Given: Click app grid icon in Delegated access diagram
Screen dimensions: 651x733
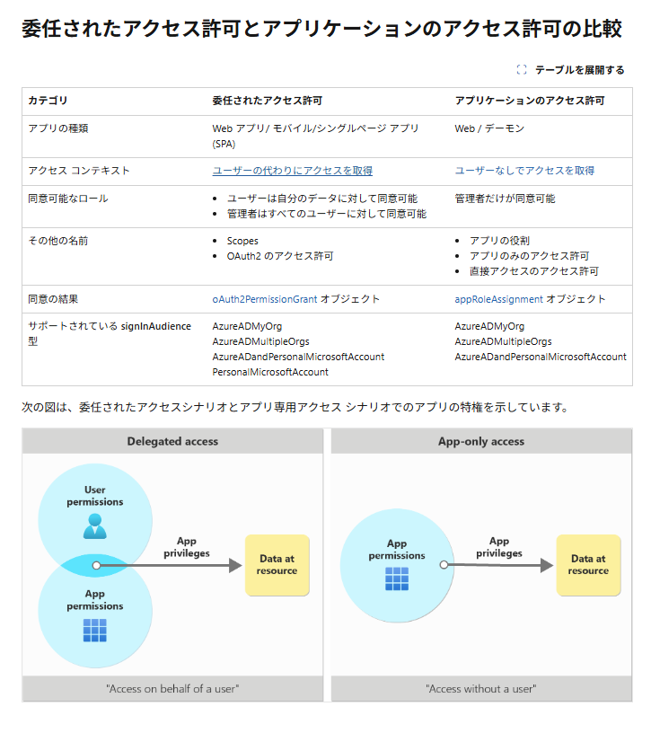Looking at the screenshot, I should pos(95,631).
